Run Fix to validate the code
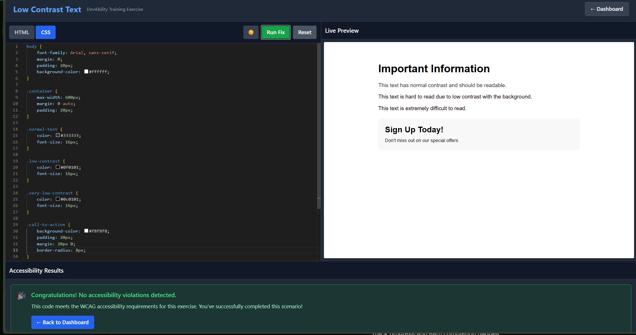Viewport: 636px width, 335px height. click(x=275, y=32)
